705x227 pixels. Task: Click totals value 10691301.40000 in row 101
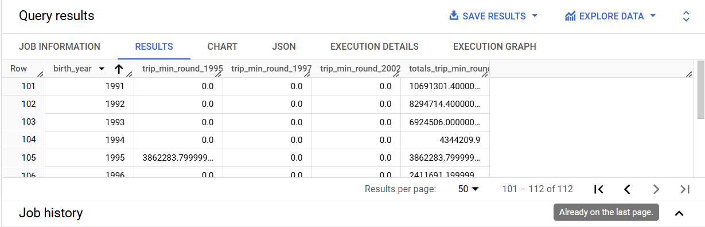445,86
